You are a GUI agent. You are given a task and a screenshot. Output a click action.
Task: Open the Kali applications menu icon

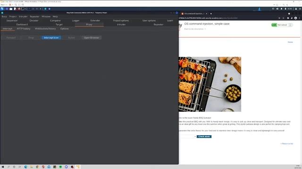pyautogui.click(x=2, y=9)
